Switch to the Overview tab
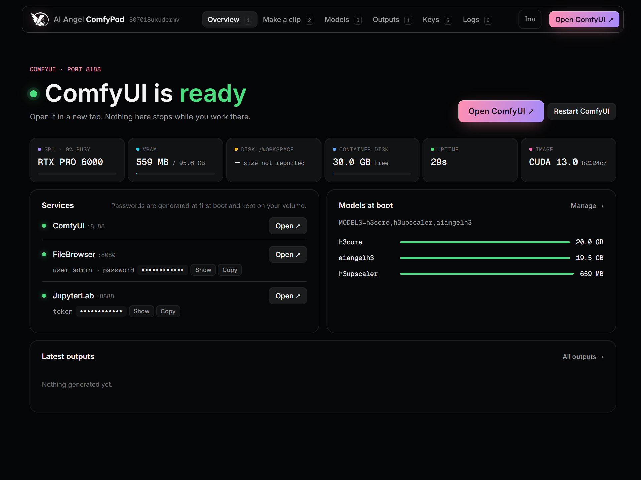The width and height of the screenshot is (641, 480). click(x=229, y=20)
